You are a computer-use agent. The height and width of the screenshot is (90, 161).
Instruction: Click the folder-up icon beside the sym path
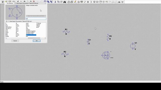pos(7,21)
